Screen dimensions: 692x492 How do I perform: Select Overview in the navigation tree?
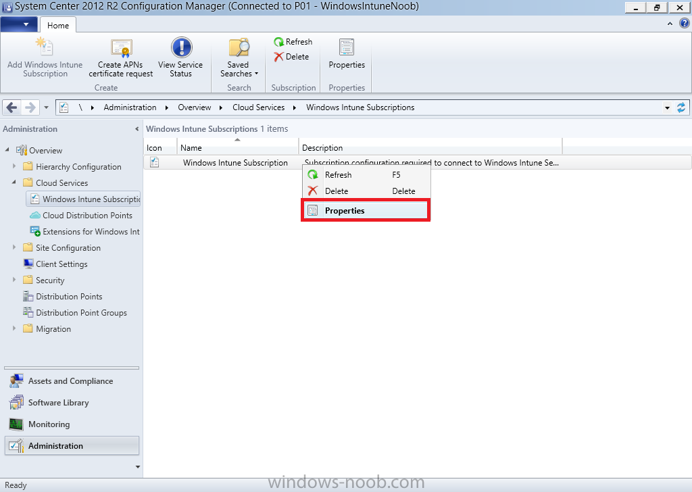[45, 151]
